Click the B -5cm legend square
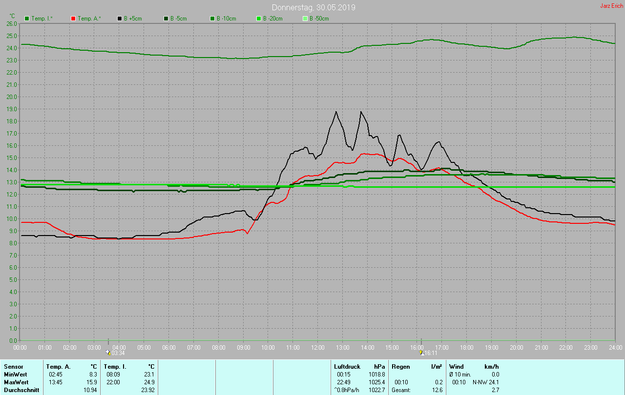The height and width of the screenshot is (395, 625). [x=166, y=19]
